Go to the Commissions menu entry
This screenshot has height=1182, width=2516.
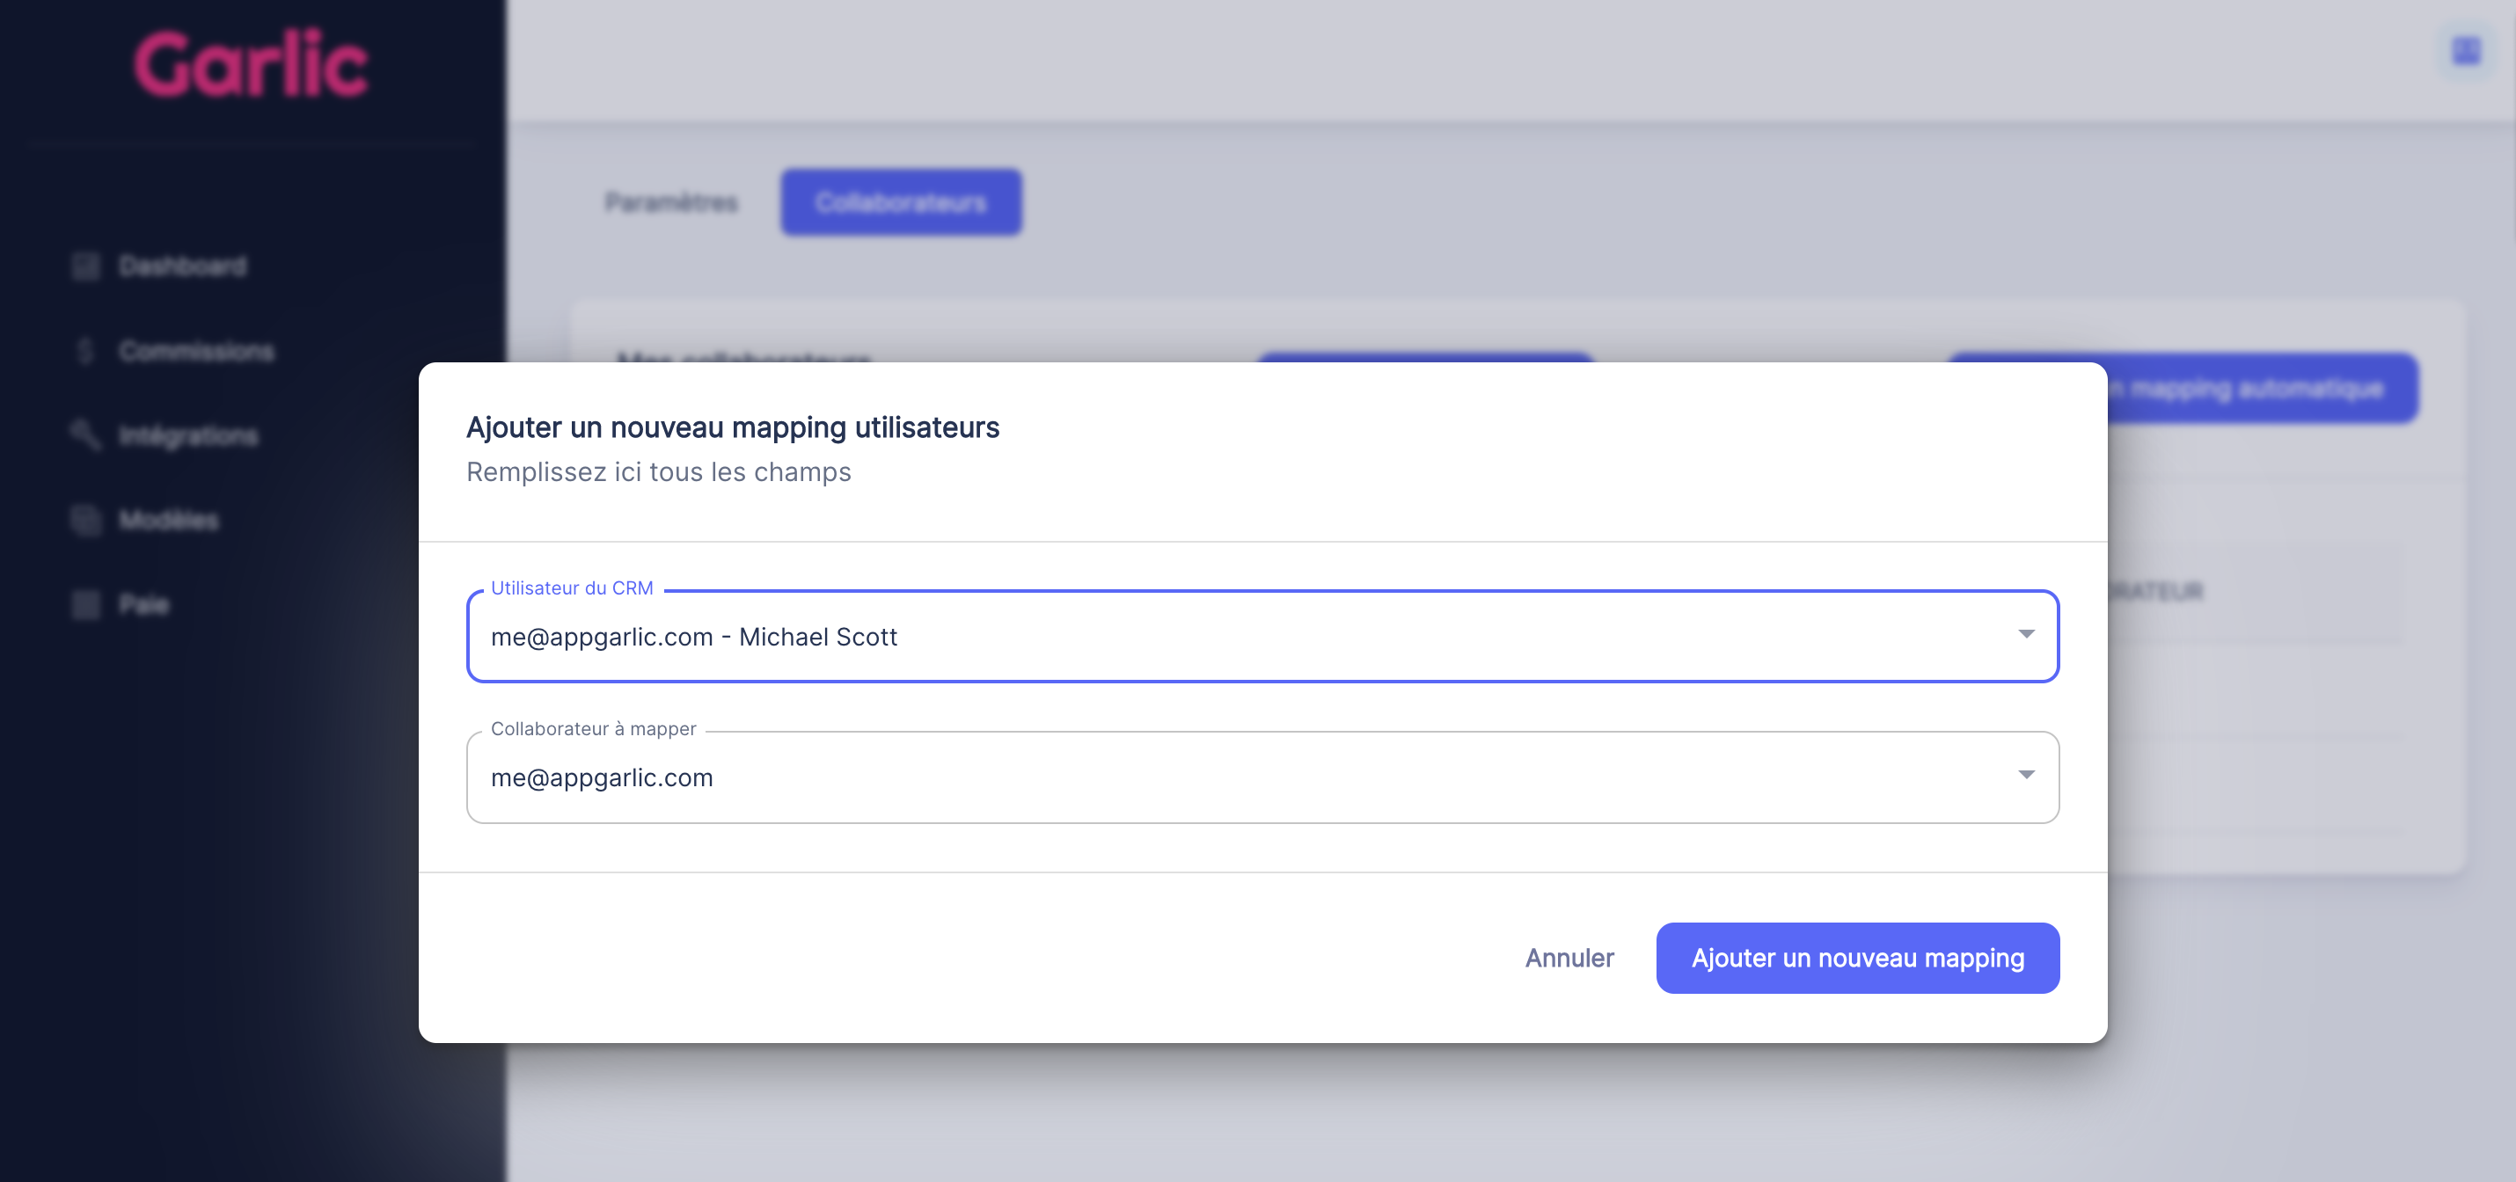click(196, 352)
